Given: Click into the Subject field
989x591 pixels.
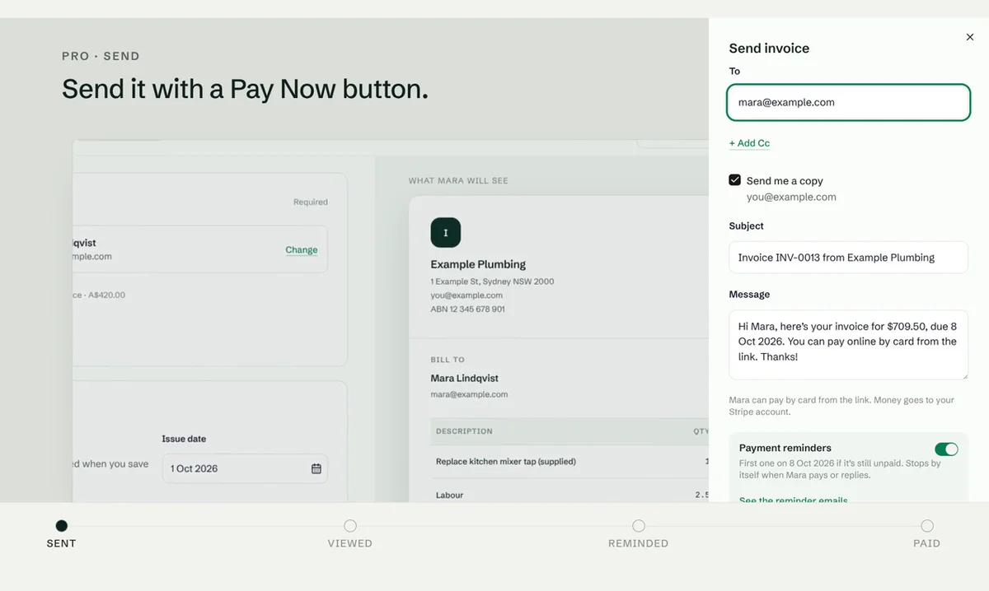Looking at the screenshot, I should coord(848,258).
